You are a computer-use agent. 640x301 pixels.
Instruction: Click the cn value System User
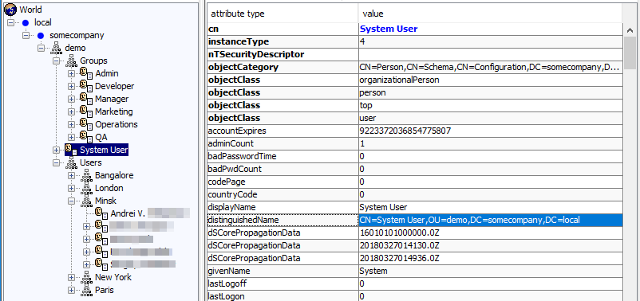pos(389,29)
